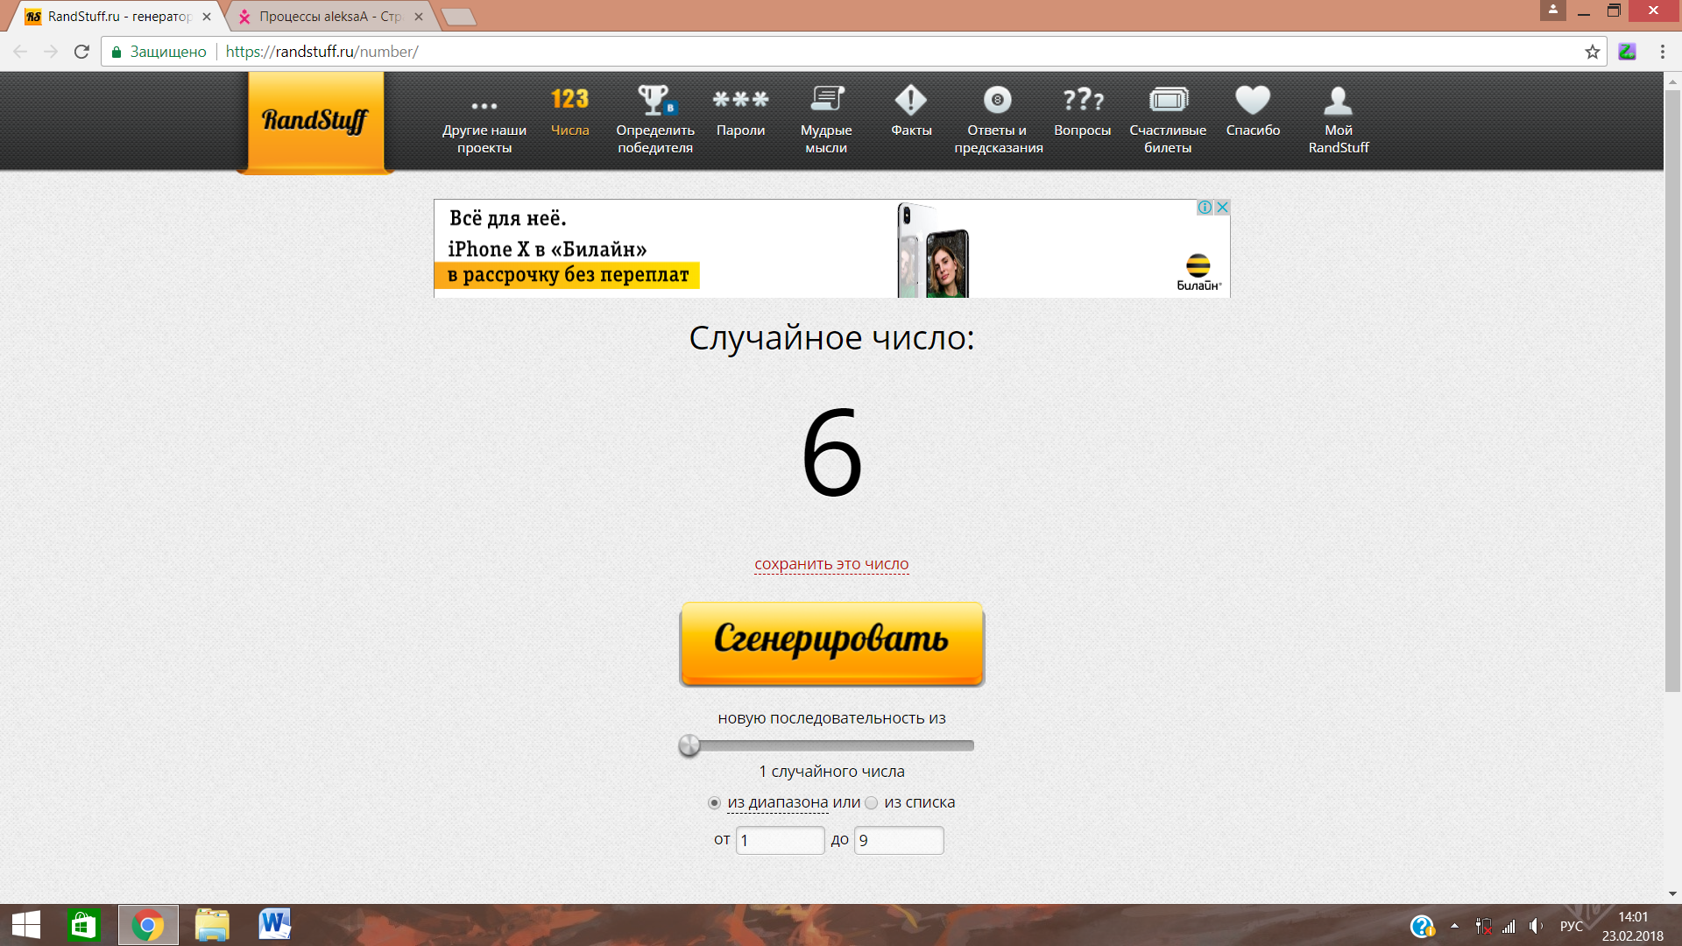Select the 'из диапазона' radio button
The height and width of the screenshot is (946, 1682).
point(714,803)
